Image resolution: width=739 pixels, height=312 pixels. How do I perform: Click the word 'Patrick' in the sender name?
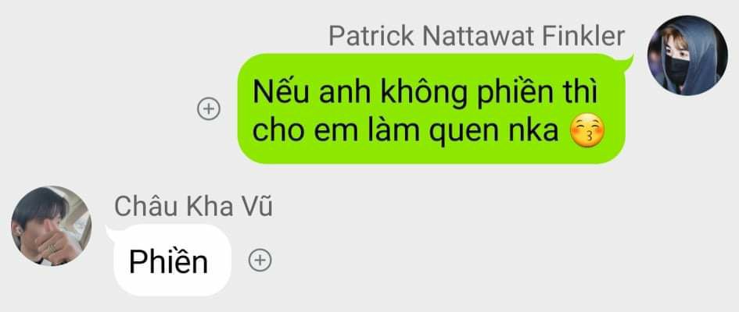[371, 36]
